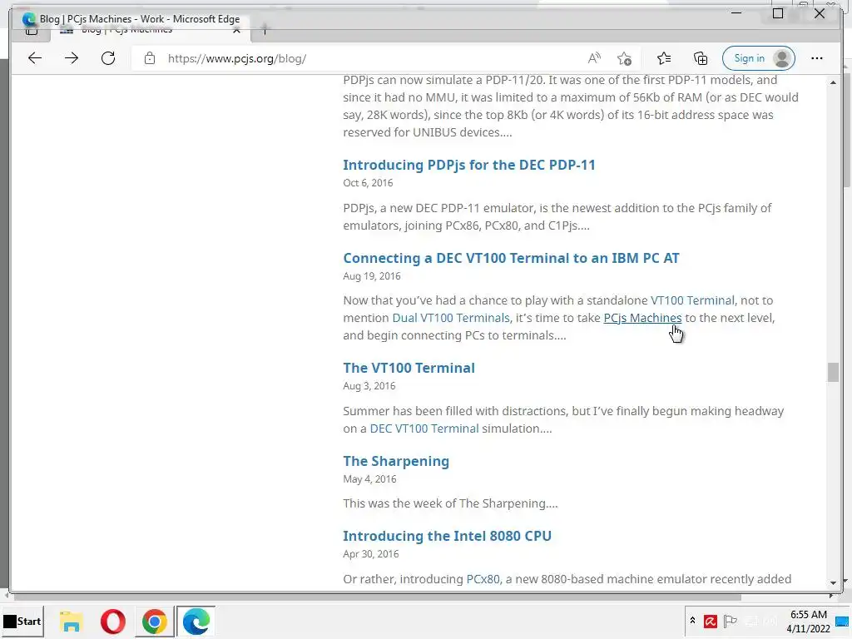Screen dimensions: 852x639
Task: Go back to the previous page
Action: click(35, 58)
